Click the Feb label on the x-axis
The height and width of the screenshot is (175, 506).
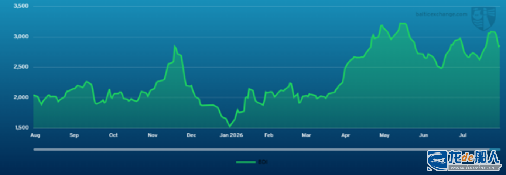[269, 135]
